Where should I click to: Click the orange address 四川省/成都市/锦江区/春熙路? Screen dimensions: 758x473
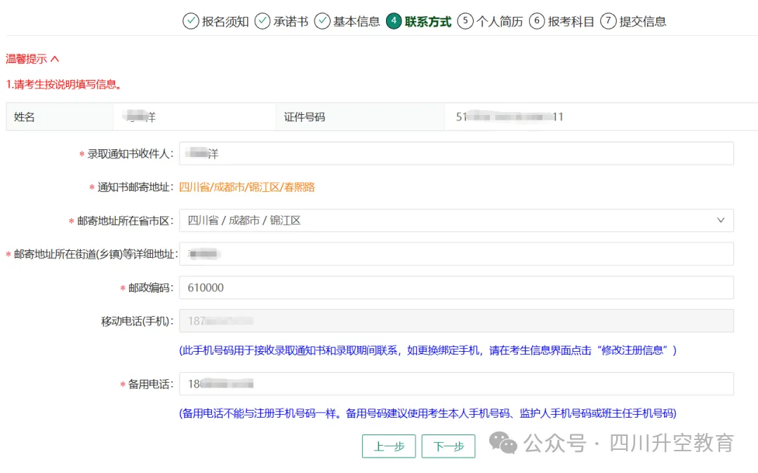247,187
